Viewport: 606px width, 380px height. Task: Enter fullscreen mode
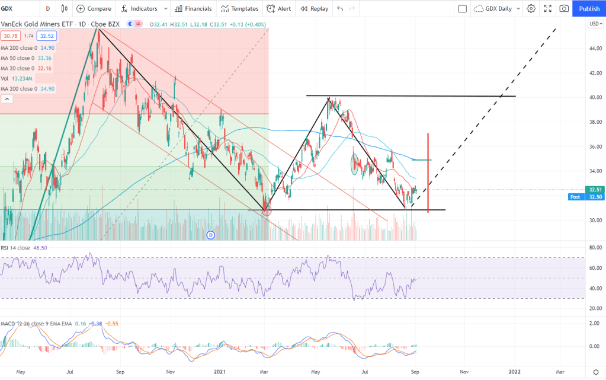548,9
